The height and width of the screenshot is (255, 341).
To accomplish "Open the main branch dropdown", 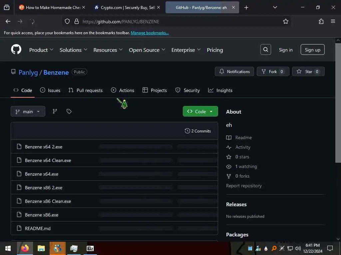I will [x=28, y=111].
